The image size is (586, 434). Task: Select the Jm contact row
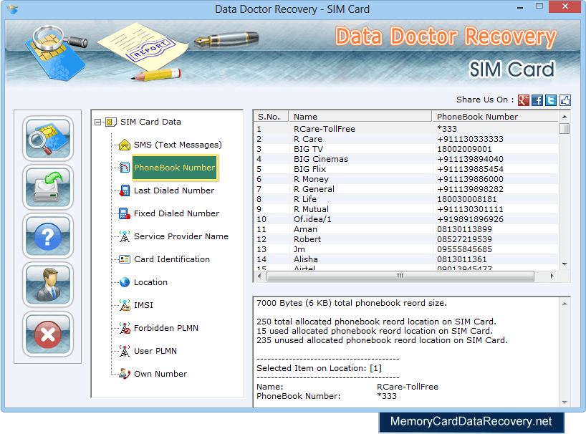406,249
